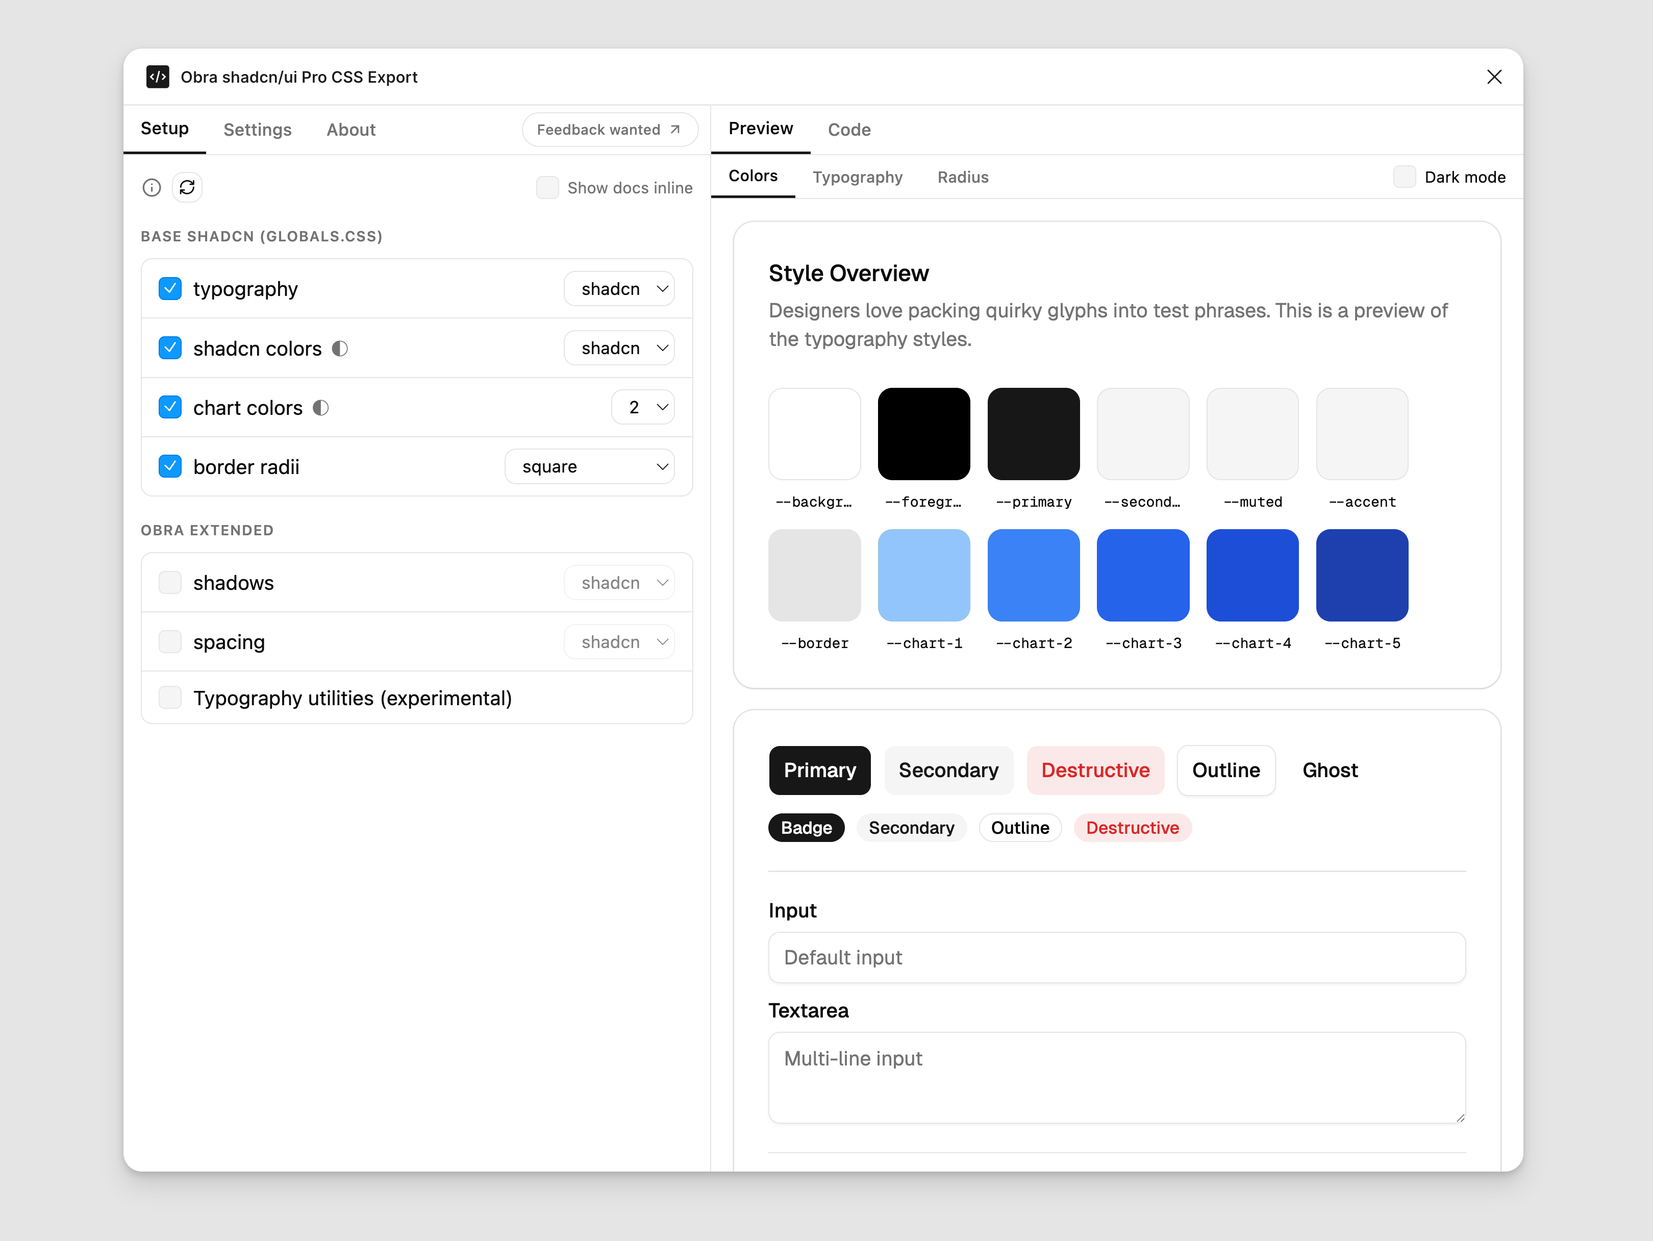The height and width of the screenshot is (1241, 1653).
Task: Open the spacing shadcn dropdown
Action: pyautogui.click(x=619, y=642)
